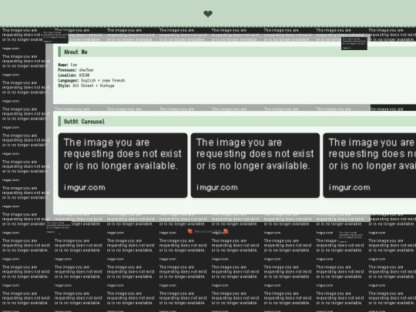The image size is (416, 312).
Task: Click the 'Style: Alt Street + Vintage' line
Action: point(86,86)
